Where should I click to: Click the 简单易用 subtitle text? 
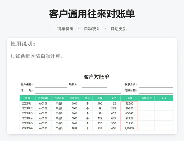tap(66, 29)
